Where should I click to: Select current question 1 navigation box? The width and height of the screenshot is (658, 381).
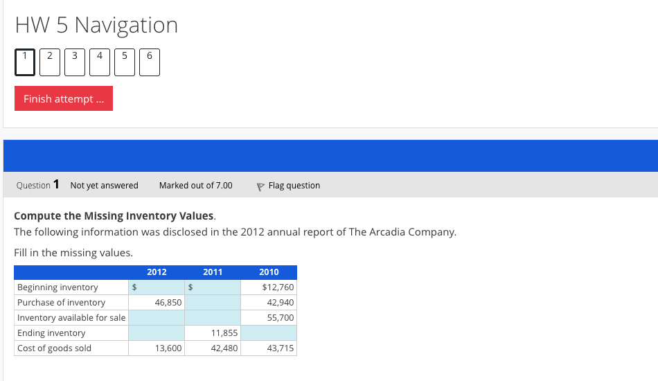(x=24, y=62)
